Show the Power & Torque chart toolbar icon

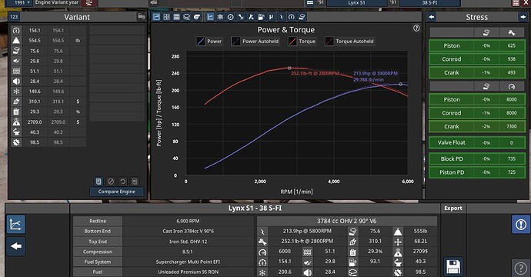[210, 17]
